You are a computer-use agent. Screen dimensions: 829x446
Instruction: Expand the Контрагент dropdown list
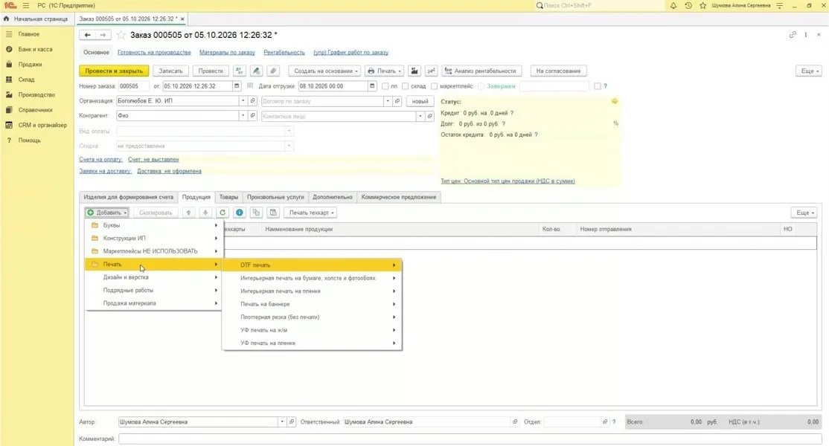(x=243, y=116)
